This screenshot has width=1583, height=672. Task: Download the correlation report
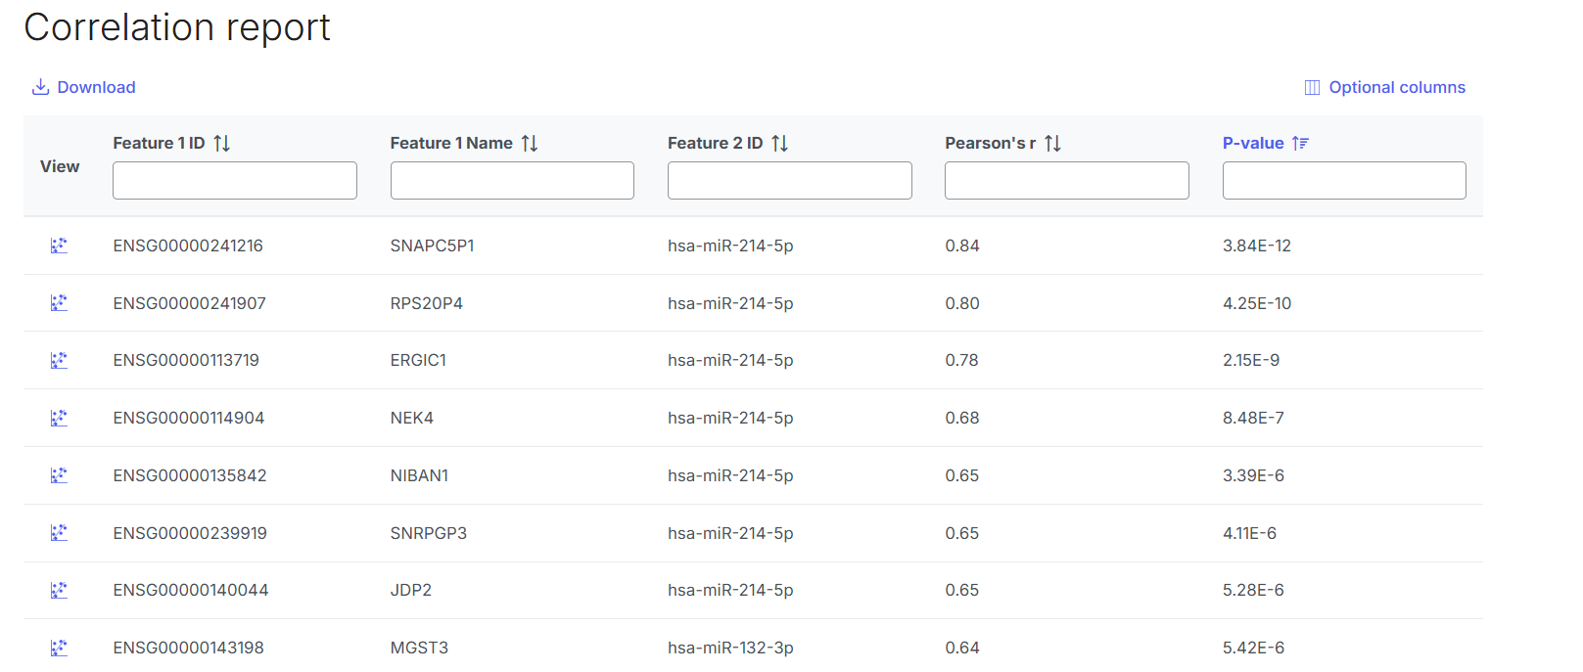pos(84,87)
